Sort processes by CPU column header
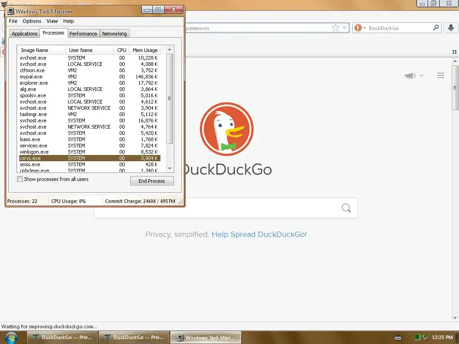Screen dimensions: 459x344 point(121,50)
